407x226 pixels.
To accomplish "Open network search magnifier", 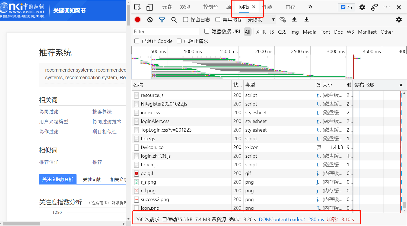I will pyautogui.click(x=174, y=20).
